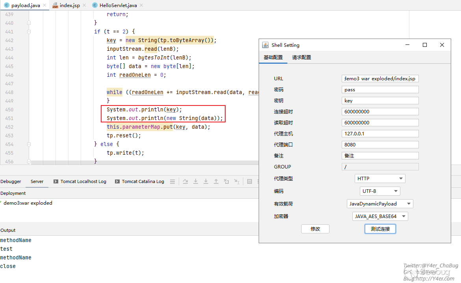Click the Step Out debugger icon
The height and width of the screenshot is (283, 461).
click(x=216, y=181)
